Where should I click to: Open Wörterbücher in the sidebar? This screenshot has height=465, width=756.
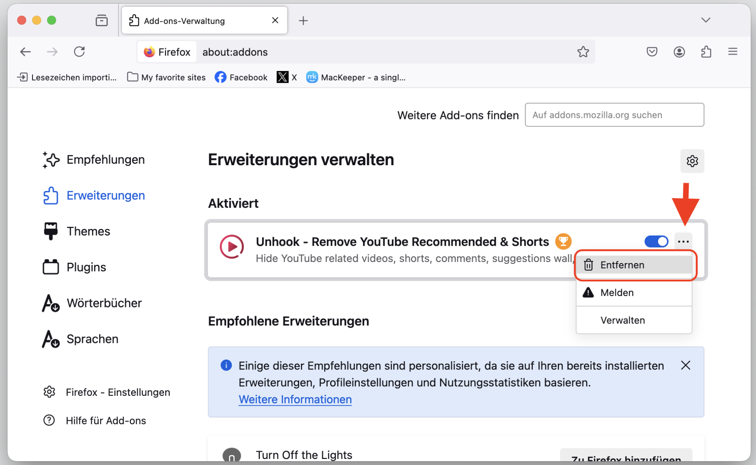[92, 303]
